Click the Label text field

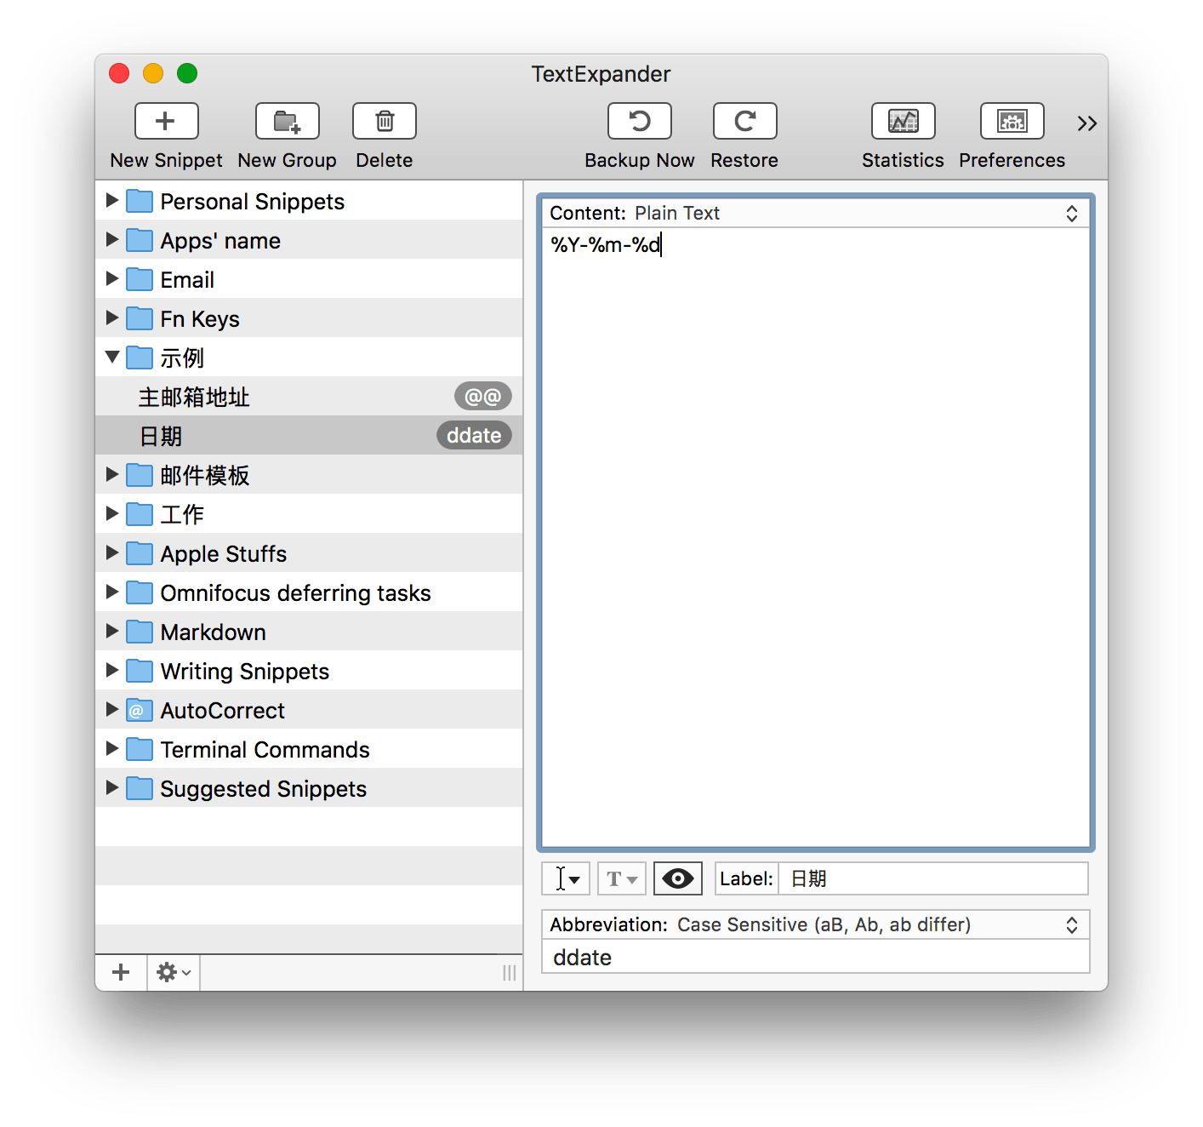[x=932, y=878]
